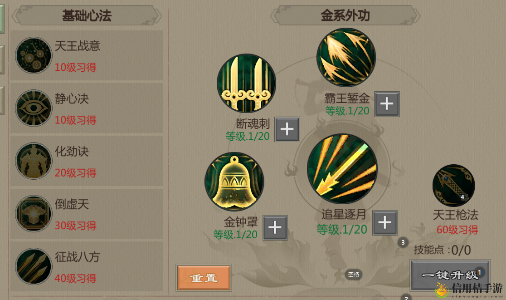This screenshot has height=300, width=506.
Task: Choose the 倒虚天 skill icon
Action: click(x=34, y=213)
